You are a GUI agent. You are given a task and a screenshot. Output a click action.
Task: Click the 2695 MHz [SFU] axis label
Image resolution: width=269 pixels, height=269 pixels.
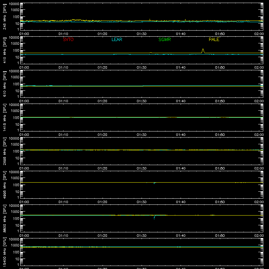(x=4, y=151)
